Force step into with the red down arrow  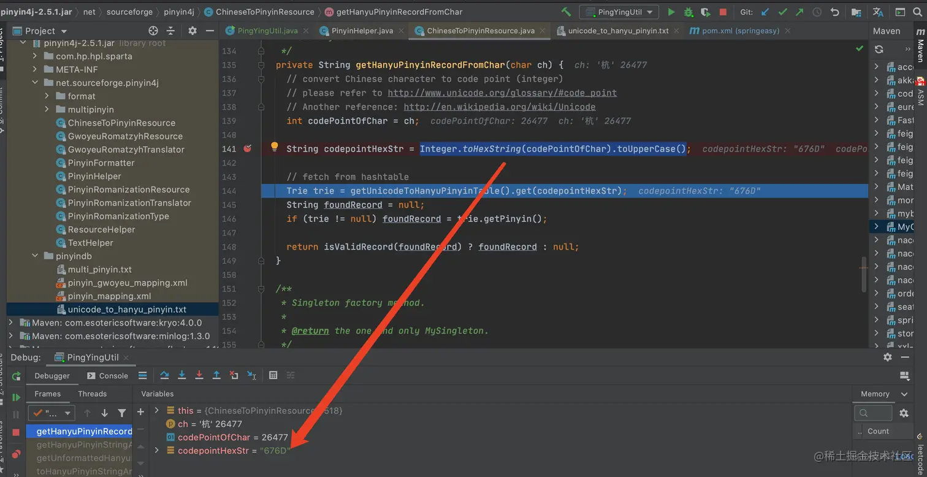(199, 375)
